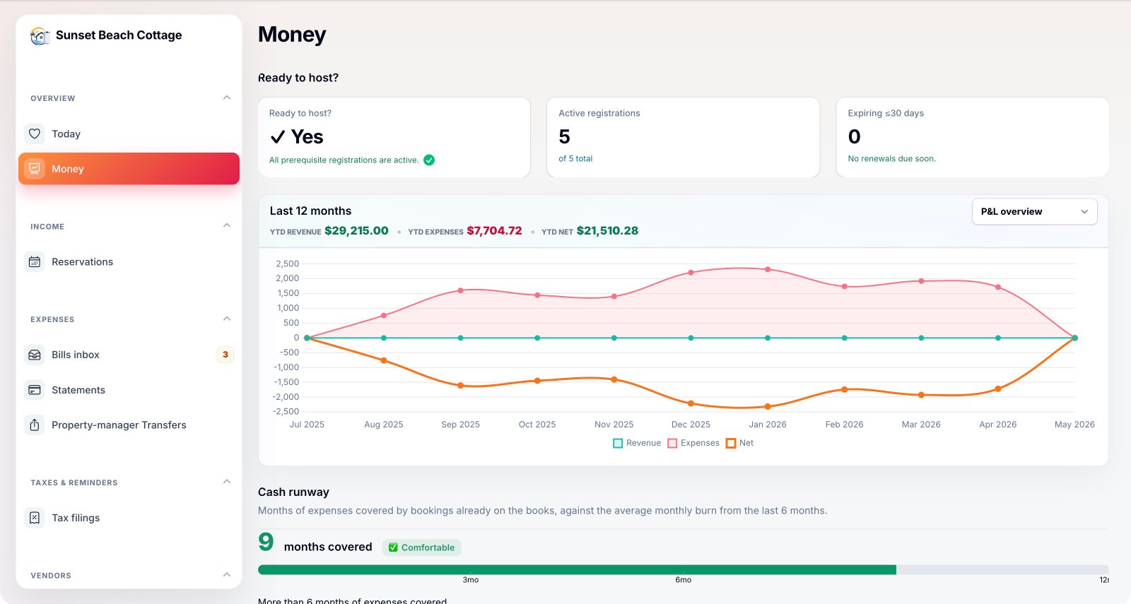This screenshot has width=1131, height=604.
Task: Open Reservations via the calendar icon
Action: (x=35, y=262)
